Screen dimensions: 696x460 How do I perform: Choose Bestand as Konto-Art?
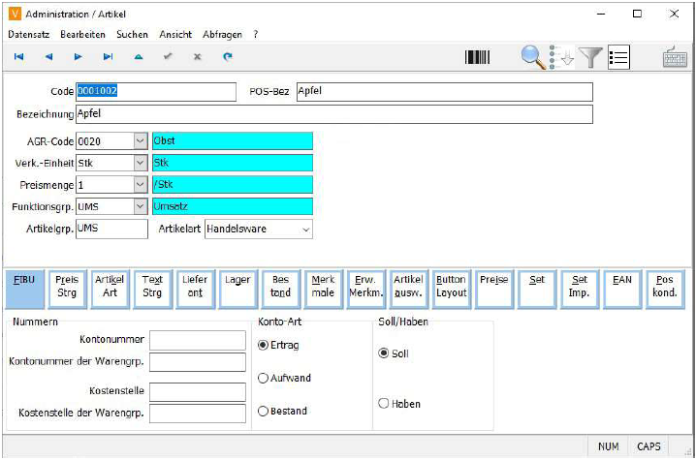[x=264, y=412]
